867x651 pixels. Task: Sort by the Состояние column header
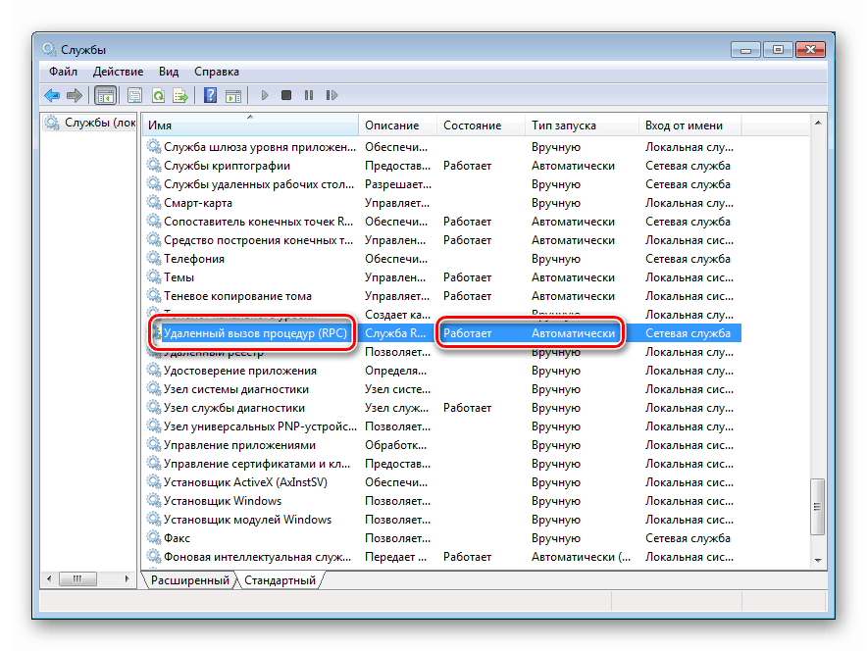481,125
